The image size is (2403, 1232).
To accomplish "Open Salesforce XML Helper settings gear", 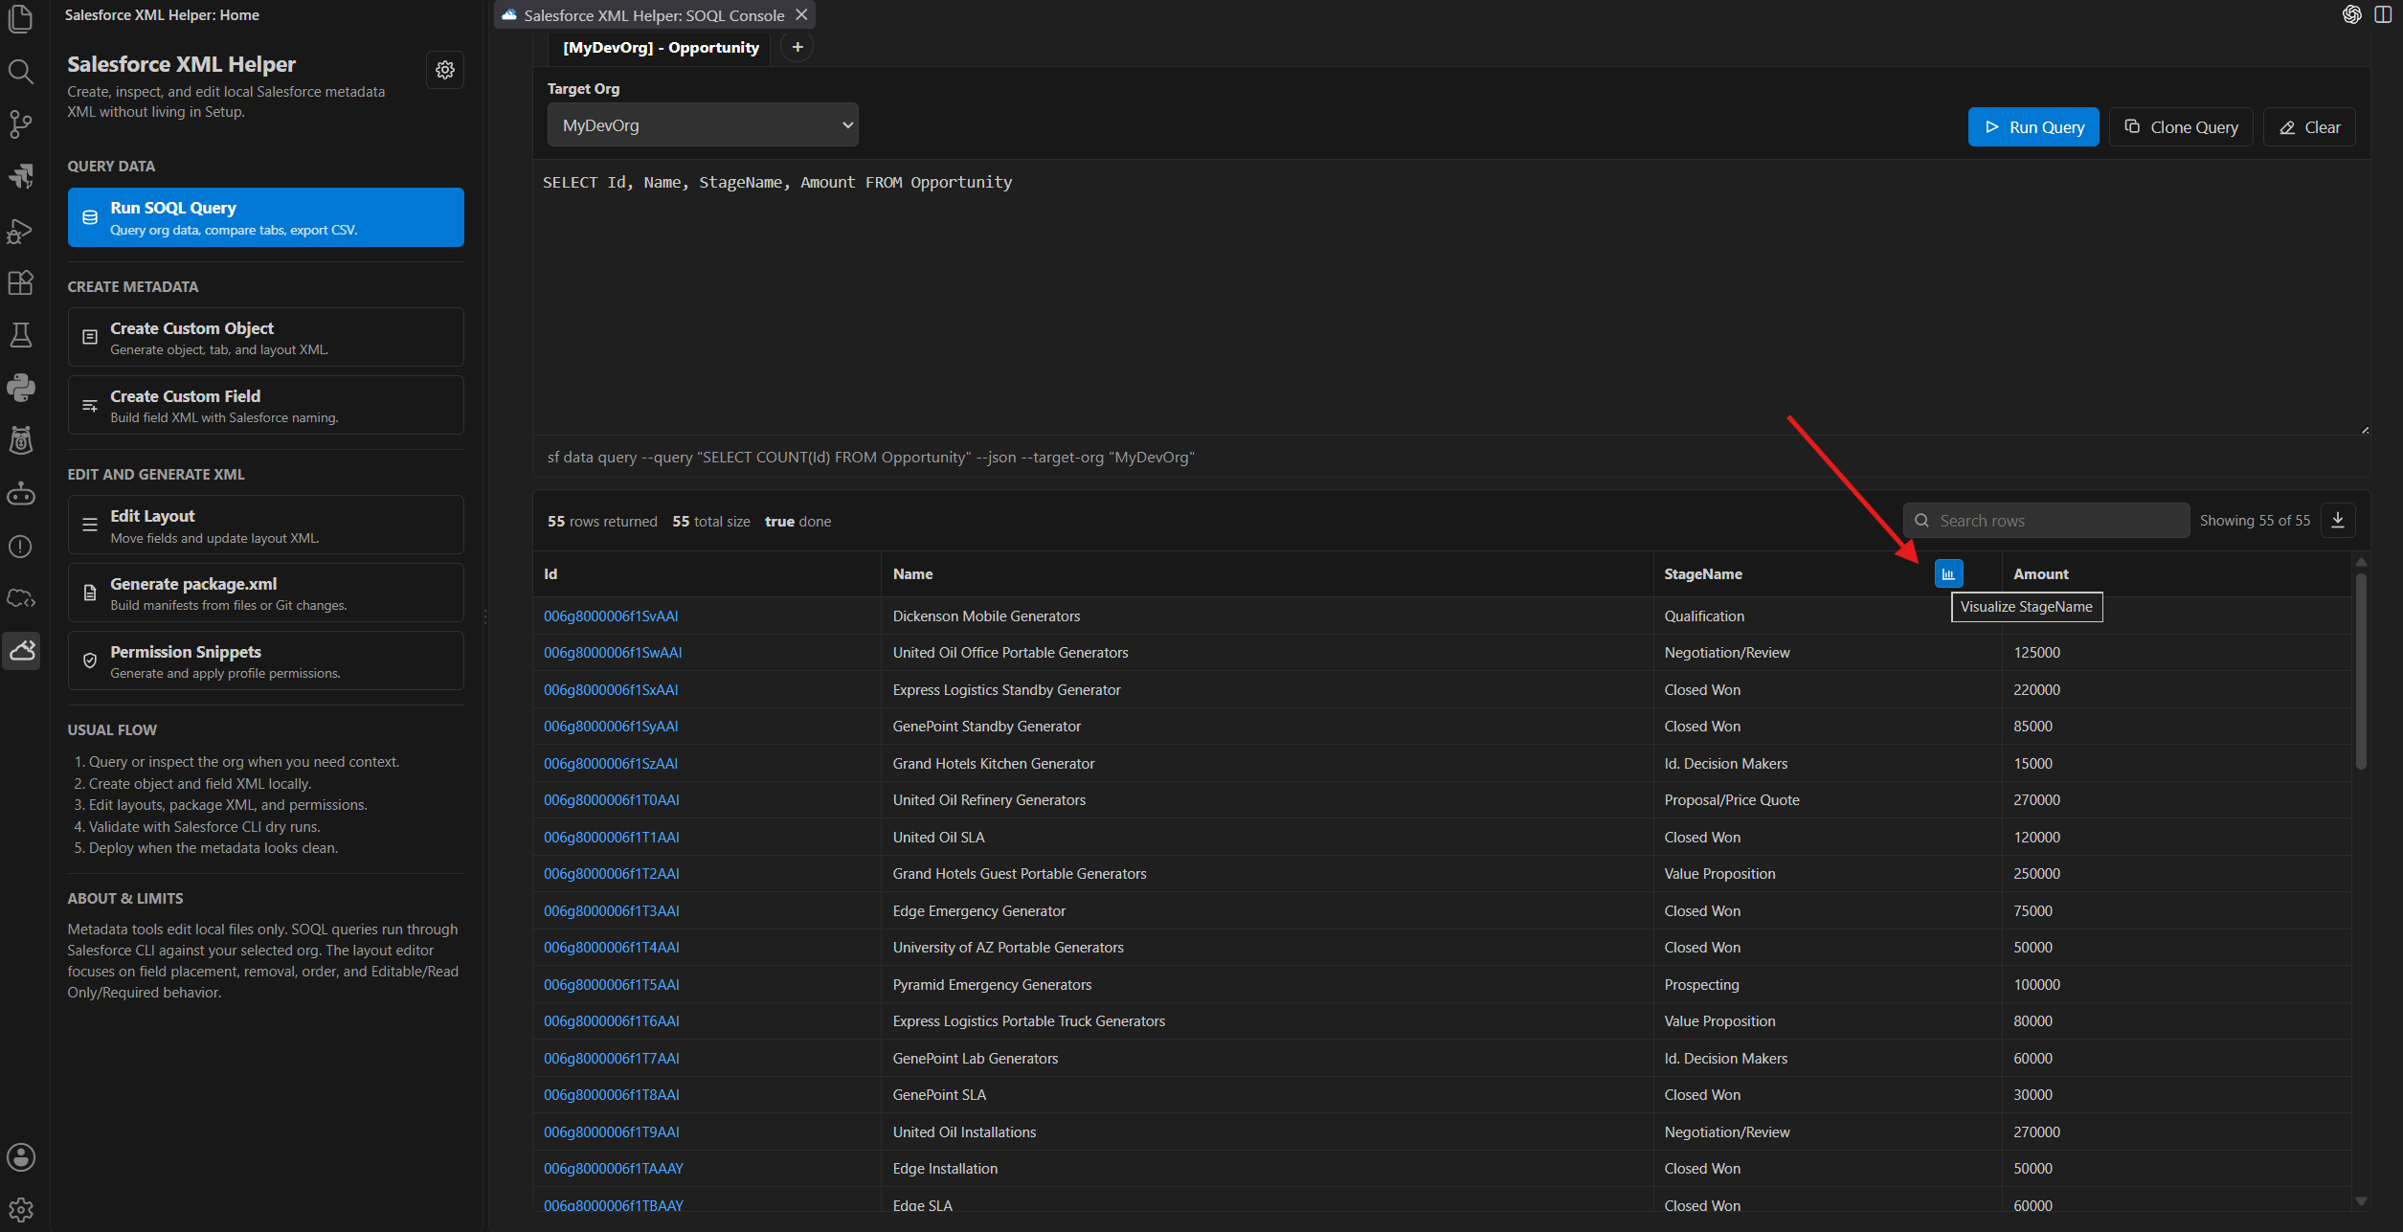I will (445, 70).
